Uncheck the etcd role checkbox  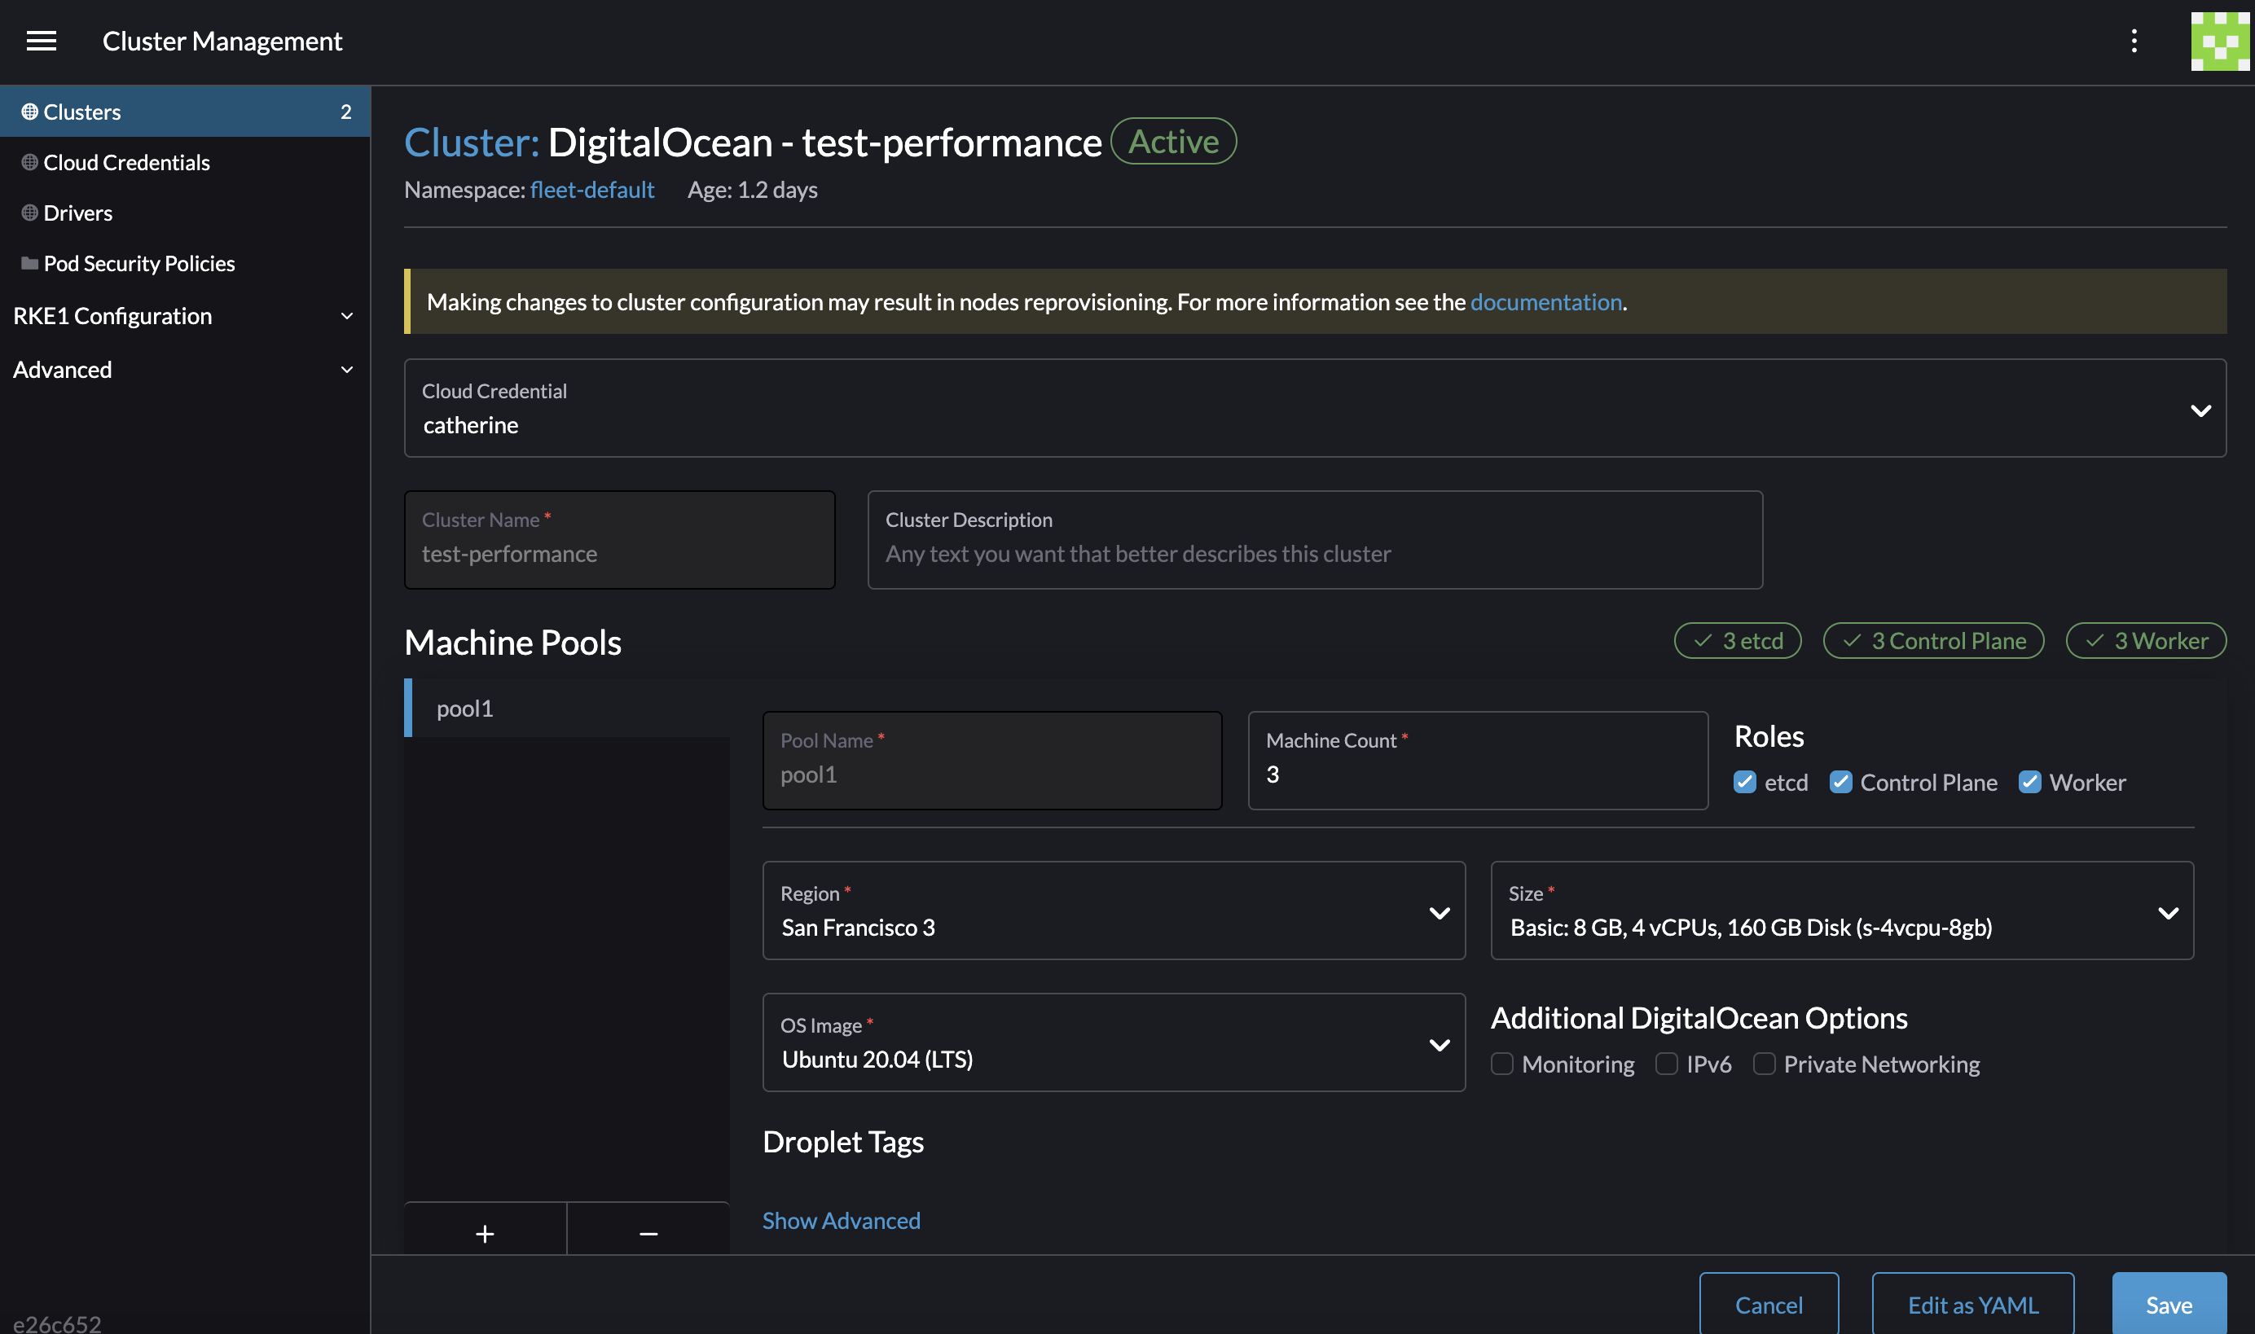coord(1744,782)
